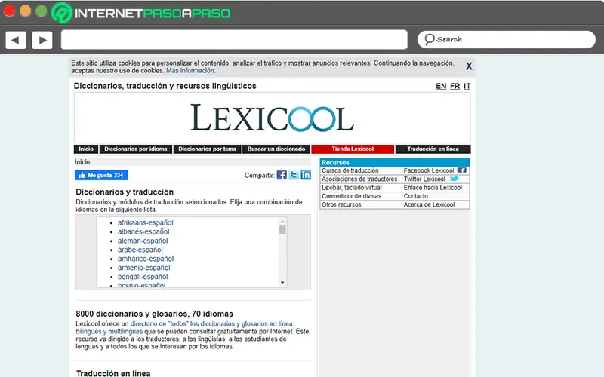Screen dimensions: 604x377
Task: Select árabe-español from the list
Action: point(140,250)
